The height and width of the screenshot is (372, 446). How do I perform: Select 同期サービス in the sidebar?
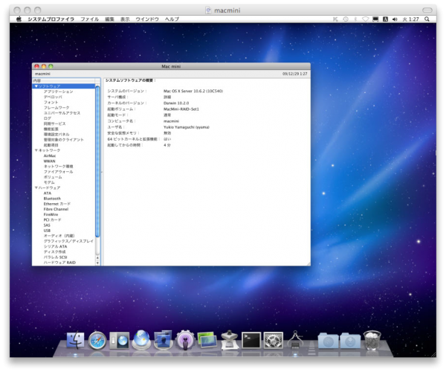(x=54, y=124)
